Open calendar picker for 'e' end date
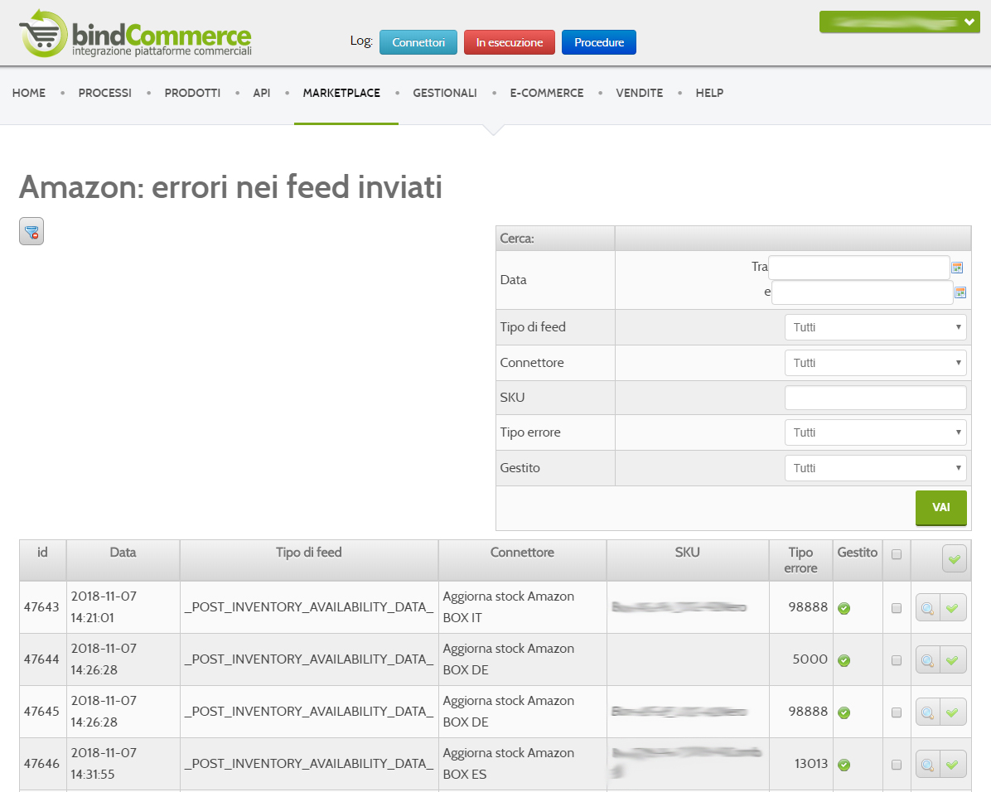This screenshot has height=792, width=991. pyautogui.click(x=960, y=292)
